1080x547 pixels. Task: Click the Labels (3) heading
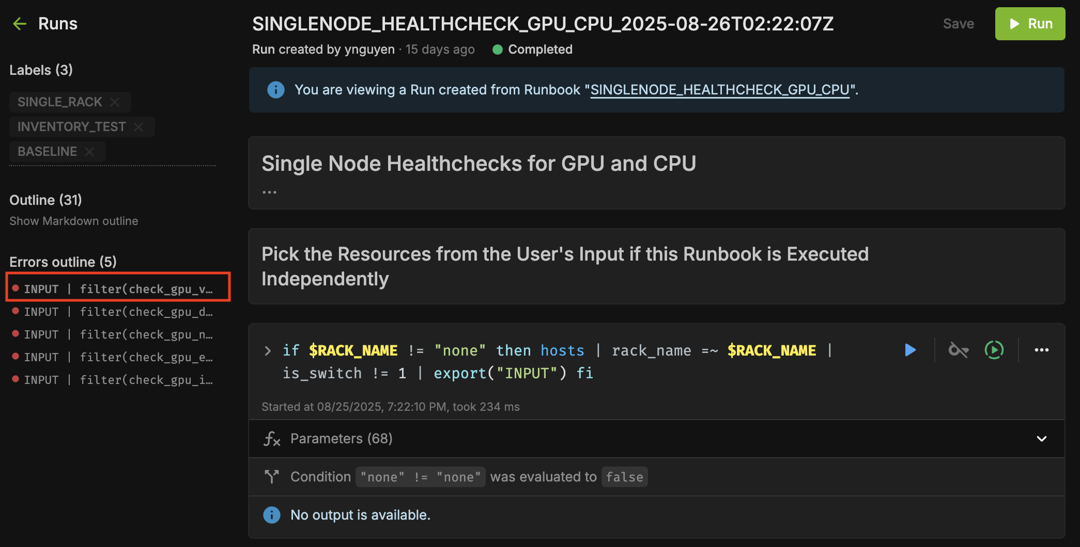(41, 70)
